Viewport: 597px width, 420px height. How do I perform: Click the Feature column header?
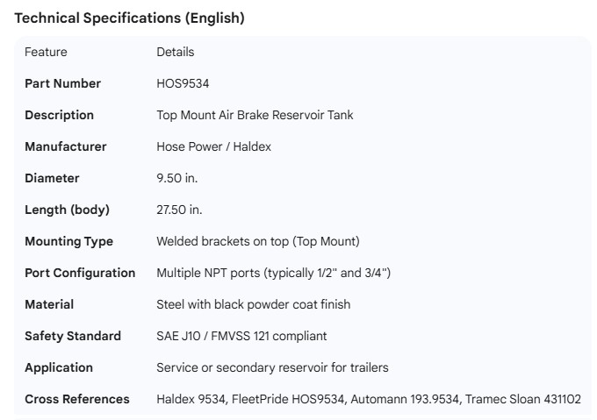click(46, 52)
